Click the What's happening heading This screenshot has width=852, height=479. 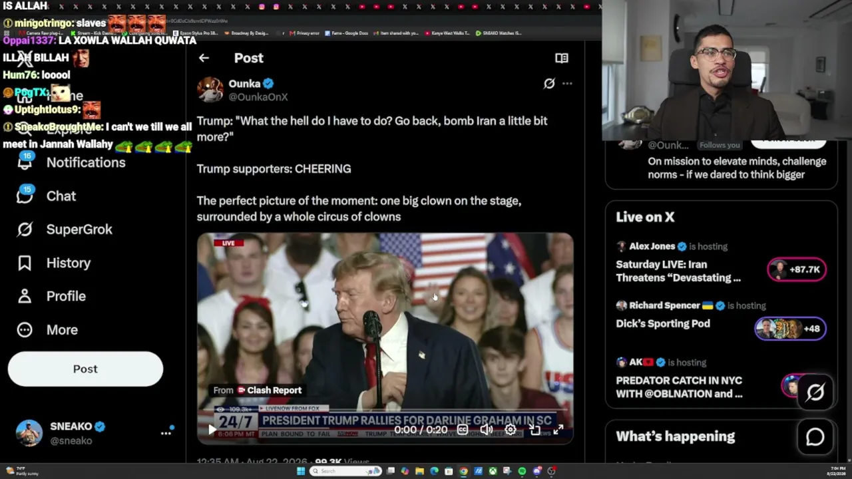point(676,436)
